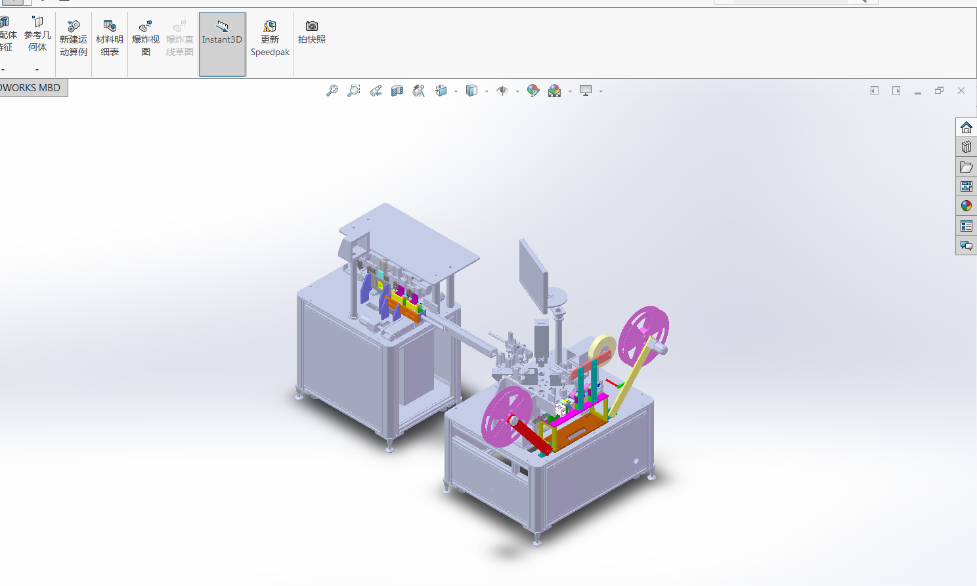Screen dimensions: 977x586
Task: Select the Zoom to Area tool
Action: (x=354, y=91)
